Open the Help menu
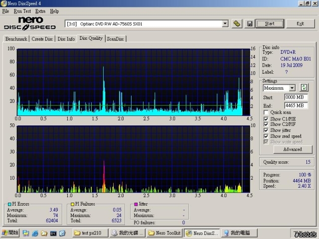The image size is (319, 239). click(54, 11)
